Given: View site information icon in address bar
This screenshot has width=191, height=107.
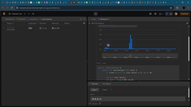Looking at the screenshot, I should click(17, 8).
